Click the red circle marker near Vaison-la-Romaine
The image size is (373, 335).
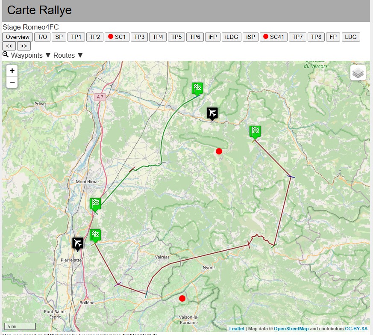182,298
